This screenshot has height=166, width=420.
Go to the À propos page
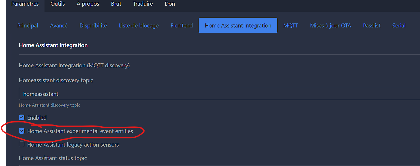coord(88,4)
